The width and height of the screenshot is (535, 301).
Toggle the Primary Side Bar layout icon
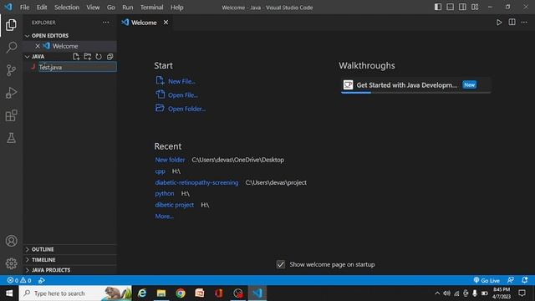point(438,8)
